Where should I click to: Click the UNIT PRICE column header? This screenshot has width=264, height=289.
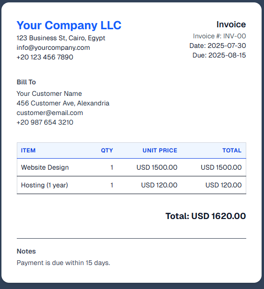160,150
